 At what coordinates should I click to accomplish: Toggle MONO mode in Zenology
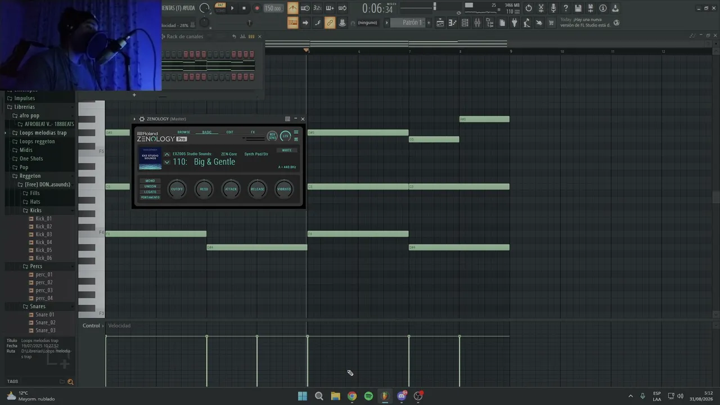[x=150, y=181]
